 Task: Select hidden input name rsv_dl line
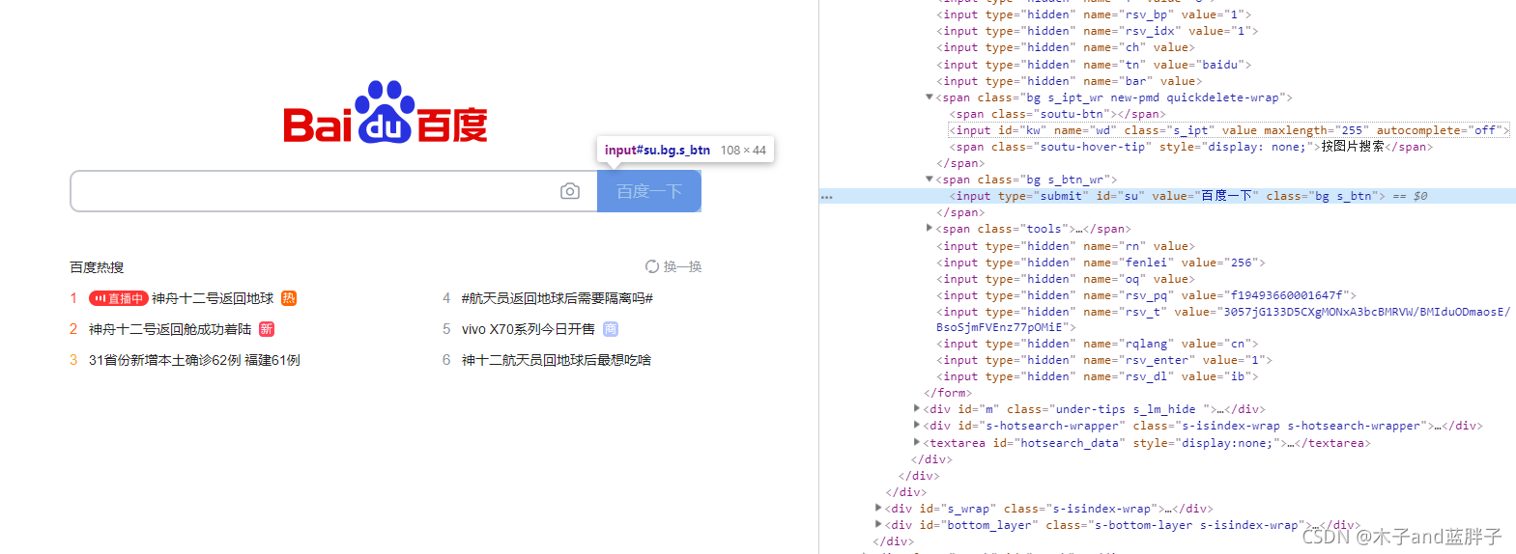pos(1098,376)
